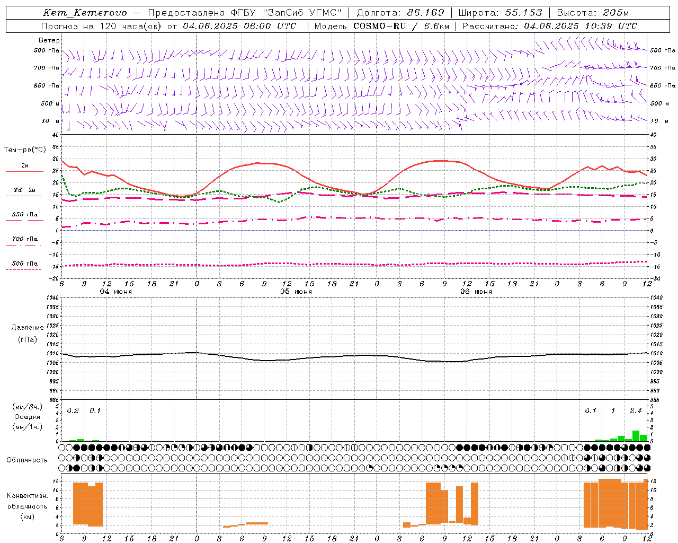Click the 500 м wind level label on left
This screenshot has width=678, height=543.
point(50,103)
